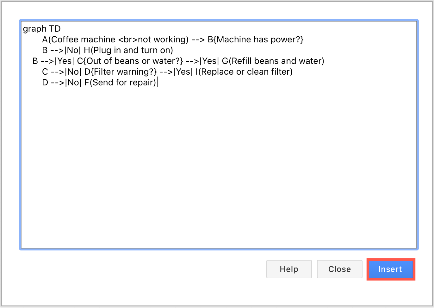
Task: Click at the end of the Send for repair line
Action: pos(158,82)
